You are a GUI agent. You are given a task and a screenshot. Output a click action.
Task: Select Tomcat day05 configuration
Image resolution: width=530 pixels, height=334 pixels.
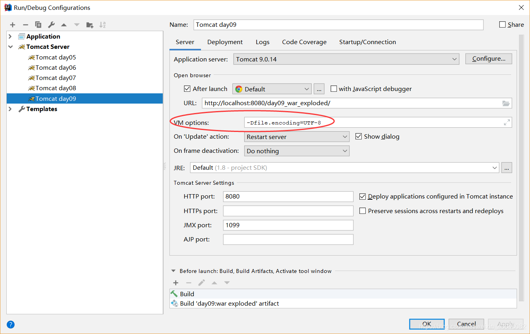[85, 57]
